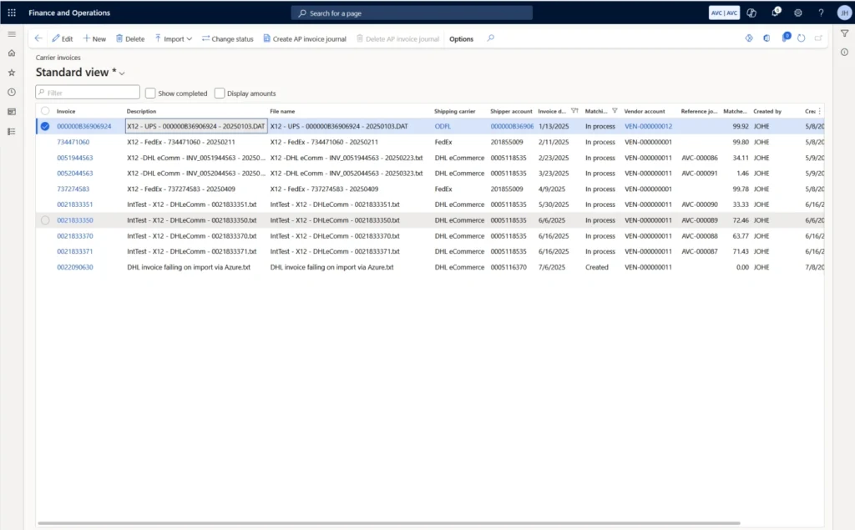Open the filter pane funnel icon

[844, 34]
